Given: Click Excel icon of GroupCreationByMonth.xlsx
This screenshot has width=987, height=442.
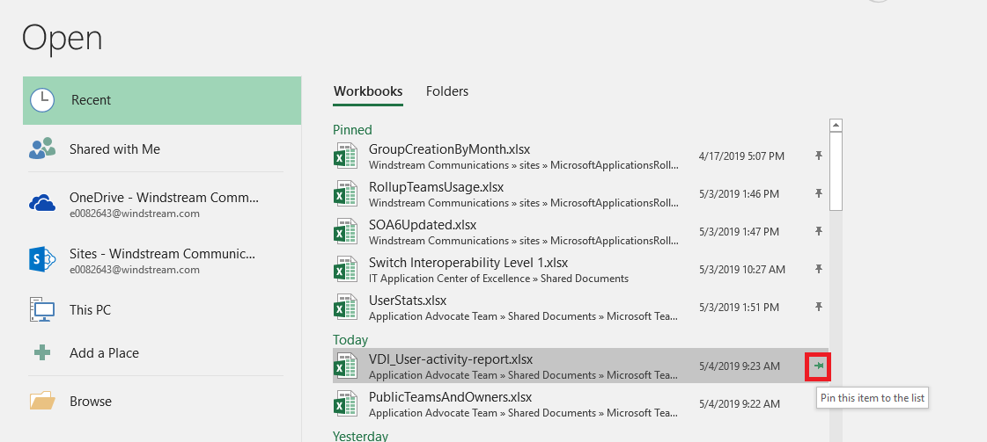Looking at the screenshot, I should tap(345, 156).
